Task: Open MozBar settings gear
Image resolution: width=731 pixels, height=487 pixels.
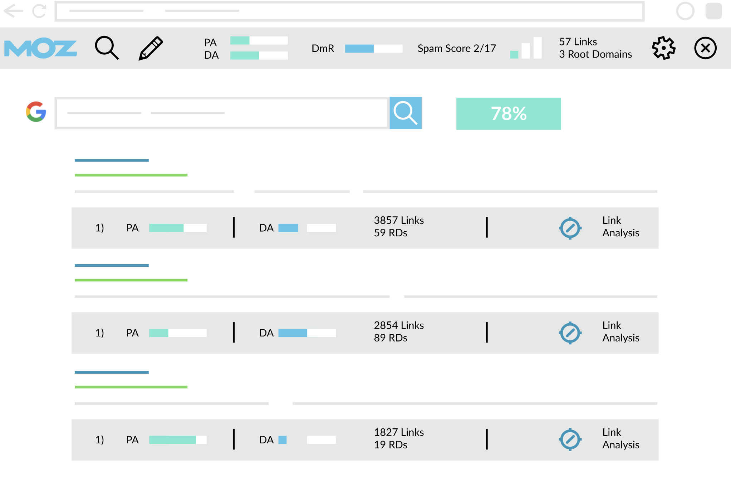Action: tap(663, 48)
